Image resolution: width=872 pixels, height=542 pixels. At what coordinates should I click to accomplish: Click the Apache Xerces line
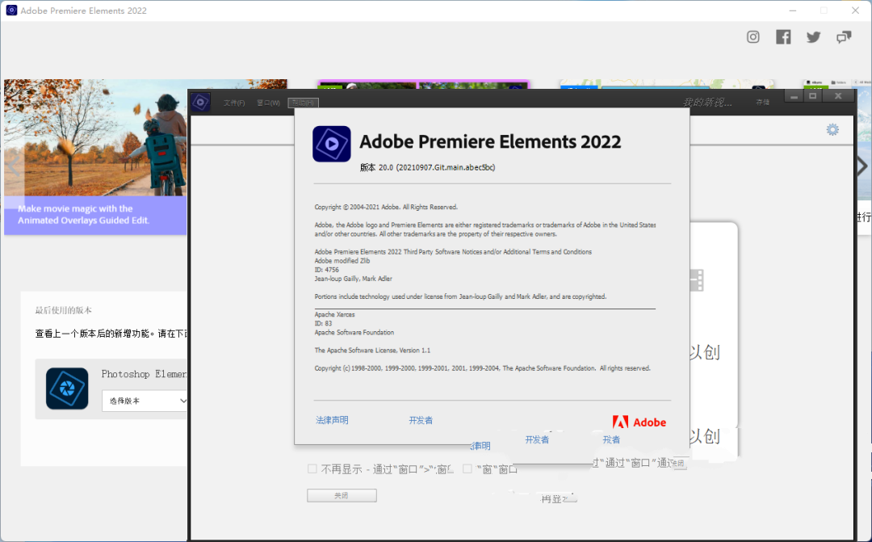tap(334, 314)
